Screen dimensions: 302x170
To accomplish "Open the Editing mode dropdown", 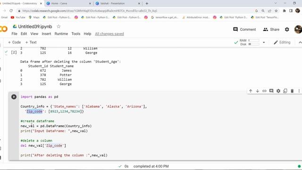I will tap(282, 42).
